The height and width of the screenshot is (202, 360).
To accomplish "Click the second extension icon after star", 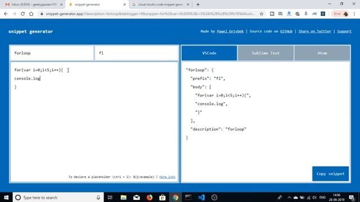I will click(x=280, y=13).
